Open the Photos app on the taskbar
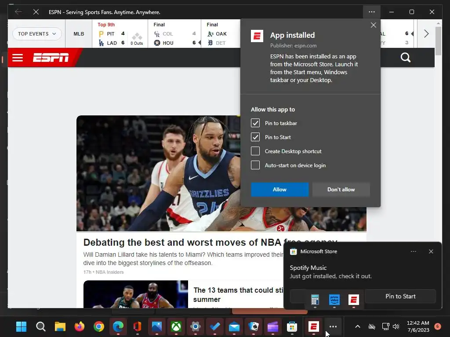The image size is (450, 337). tap(157, 326)
